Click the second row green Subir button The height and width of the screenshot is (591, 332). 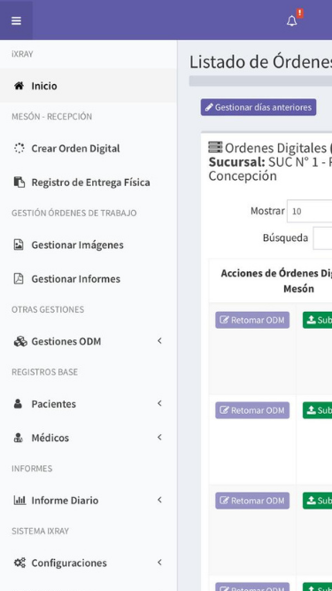[x=317, y=410]
